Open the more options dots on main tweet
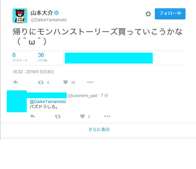The height and width of the screenshot is (169, 196). [x=90, y=82]
